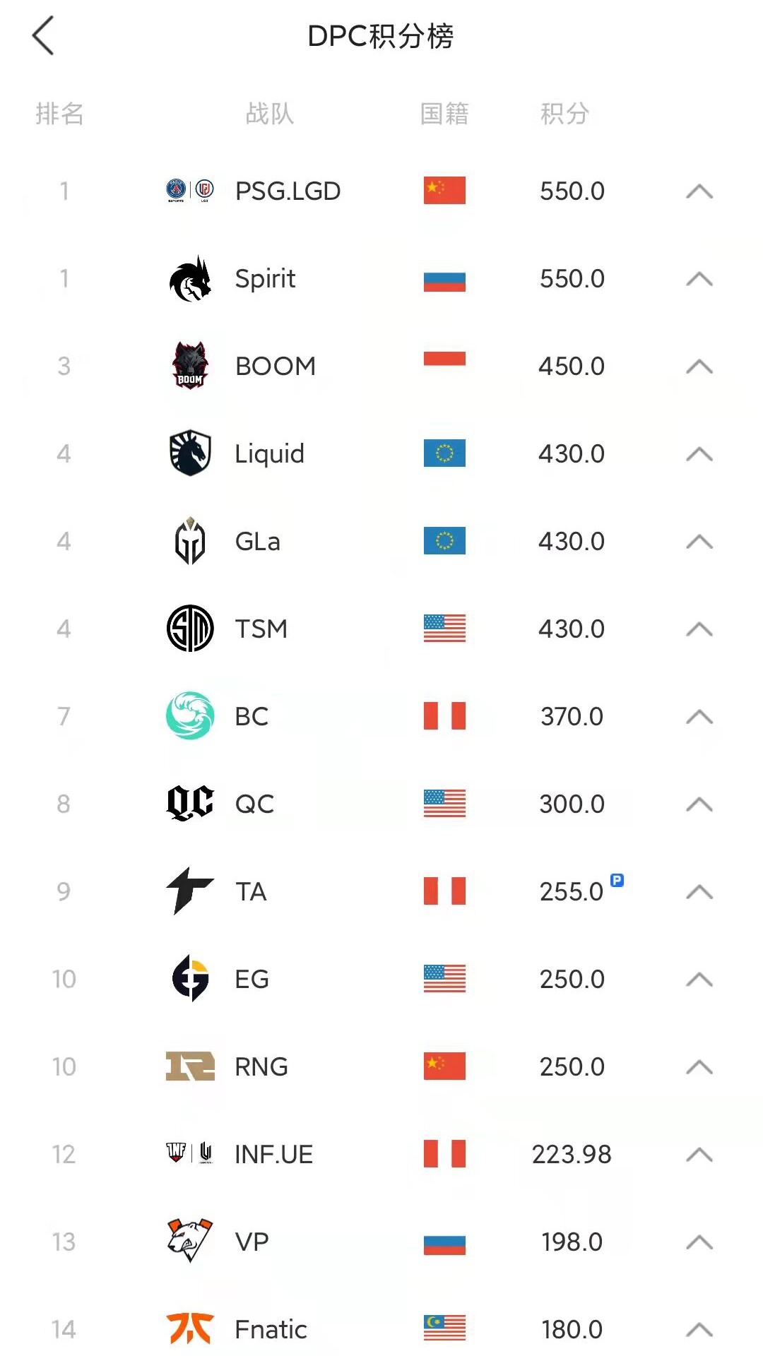This screenshot has height=1356, width=763.
Task: Click the Team Spirit dragon logo
Action: [x=190, y=279]
